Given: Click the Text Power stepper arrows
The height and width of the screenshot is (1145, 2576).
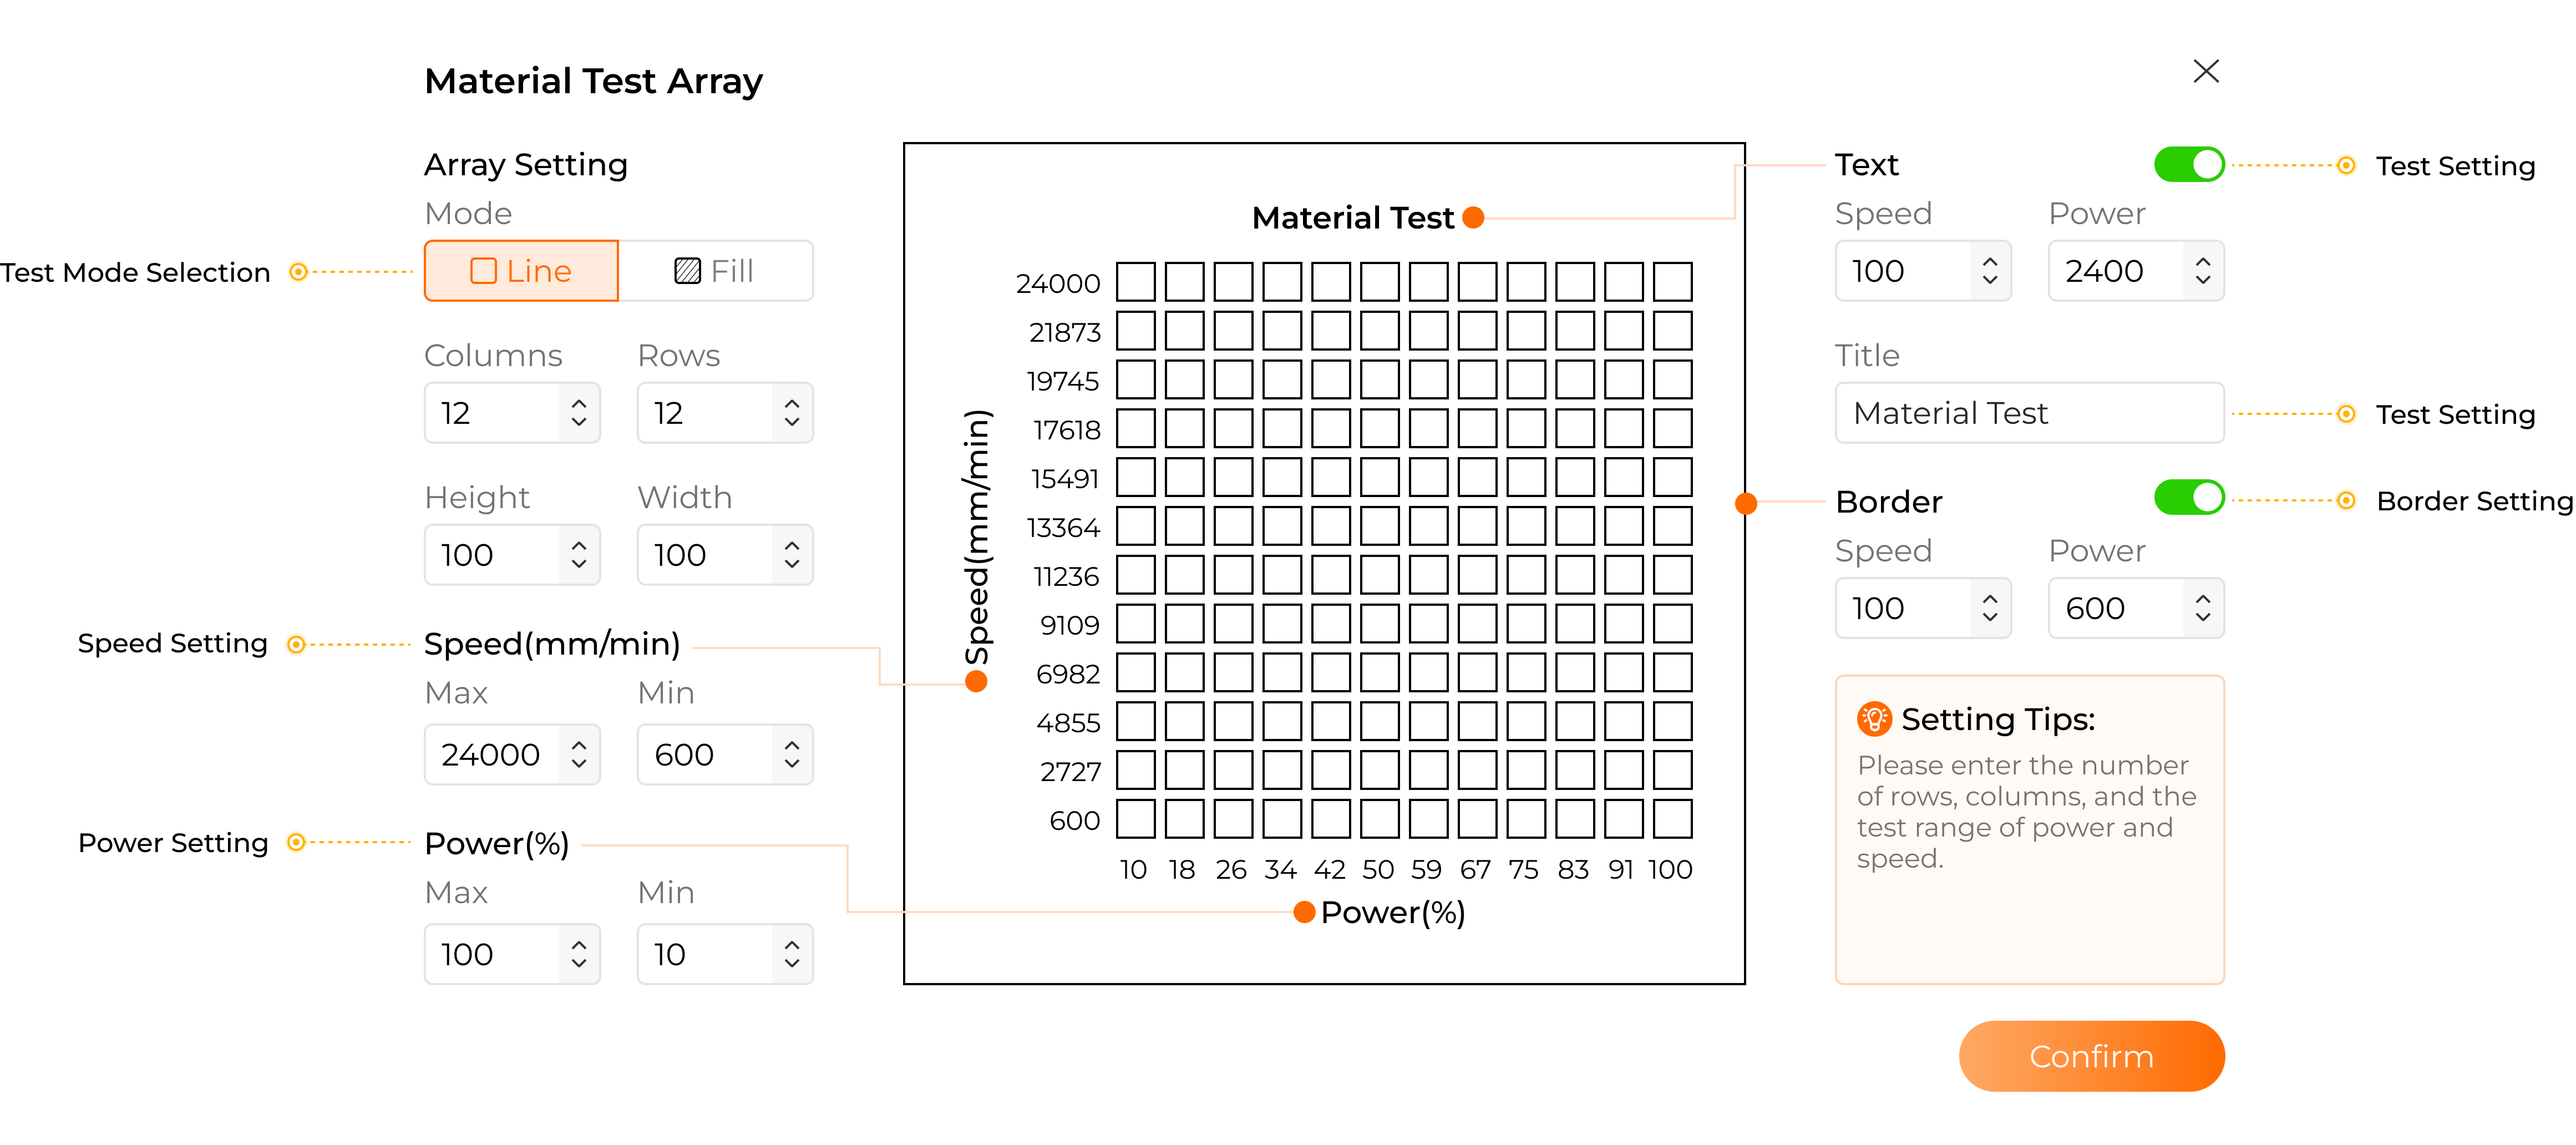Looking at the screenshot, I should [2203, 271].
